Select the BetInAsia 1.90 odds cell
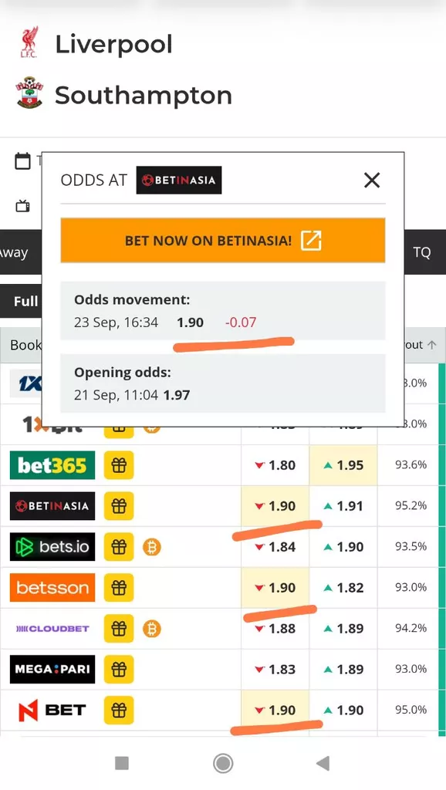The height and width of the screenshot is (790, 446). [x=275, y=506]
